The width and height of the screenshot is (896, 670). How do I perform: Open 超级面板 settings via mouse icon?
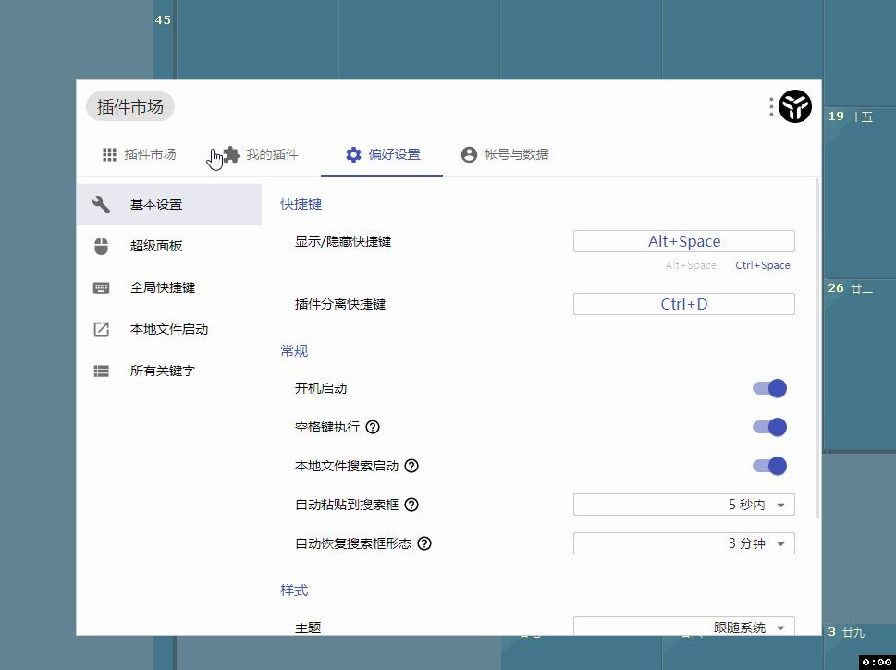tap(102, 246)
